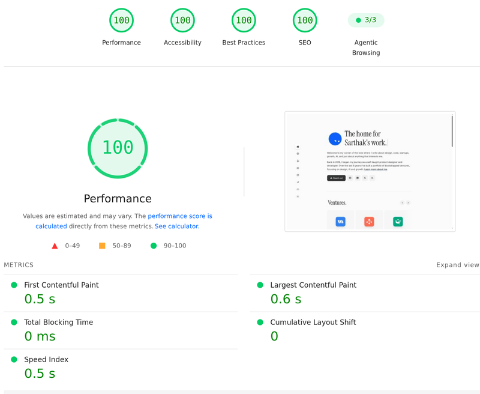Click the '0.5 s' Speed Index value

(x=40, y=374)
